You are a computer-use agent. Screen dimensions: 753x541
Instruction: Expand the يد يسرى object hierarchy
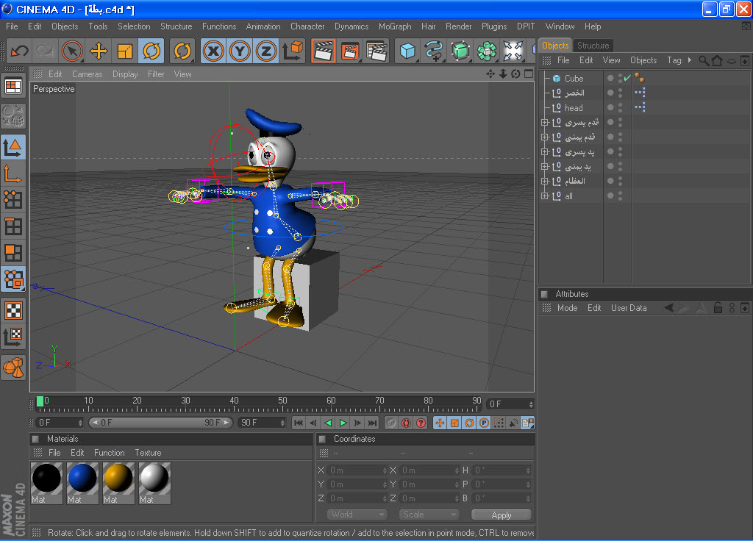pyautogui.click(x=545, y=151)
